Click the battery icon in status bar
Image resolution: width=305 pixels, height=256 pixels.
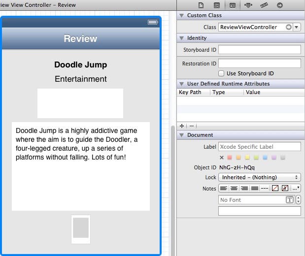point(153,22)
